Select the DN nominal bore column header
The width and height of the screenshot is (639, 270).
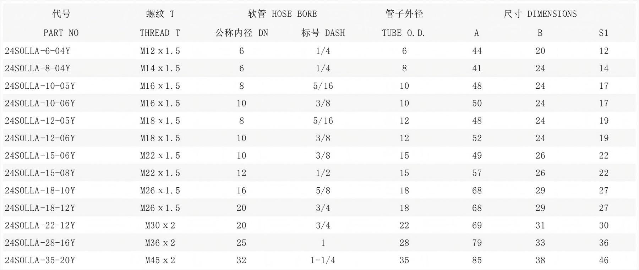pos(241,33)
